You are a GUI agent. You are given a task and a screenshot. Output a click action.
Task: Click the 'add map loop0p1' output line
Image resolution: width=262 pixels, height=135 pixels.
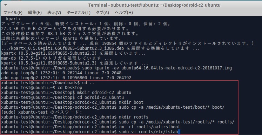point(61,73)
